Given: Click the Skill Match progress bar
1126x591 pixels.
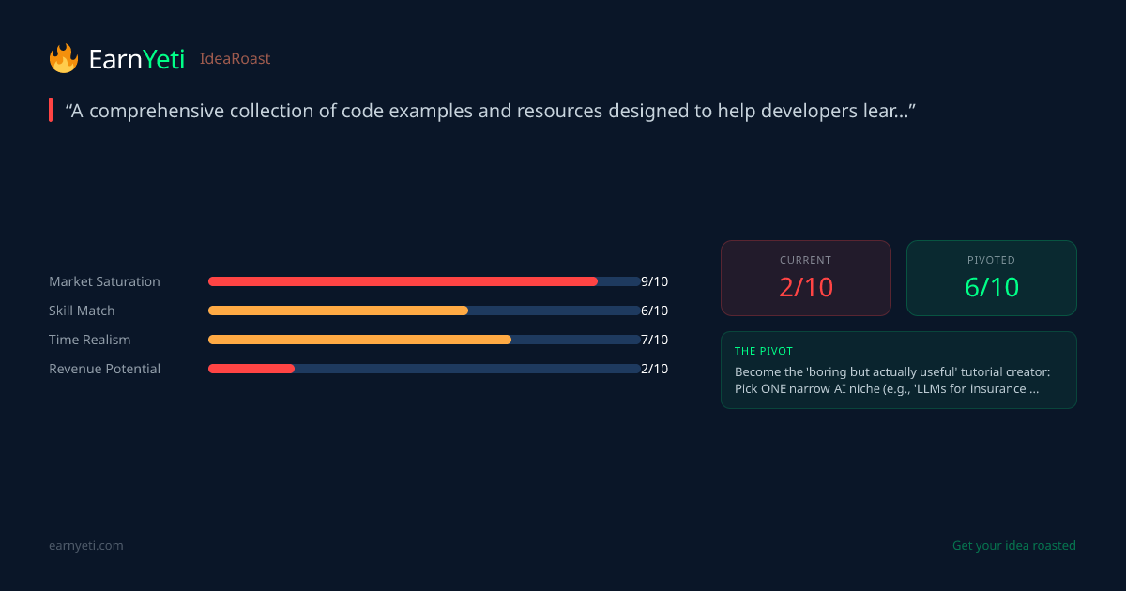Looking at the screenshot, I should click(423, 311).
